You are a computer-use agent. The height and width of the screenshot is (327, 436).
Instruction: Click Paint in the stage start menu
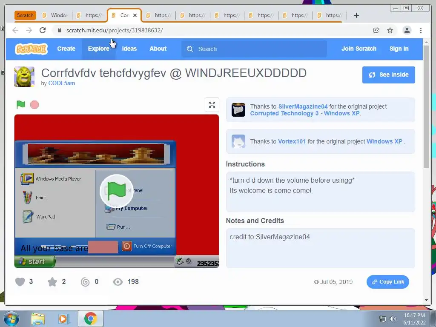tap(34, 198)
